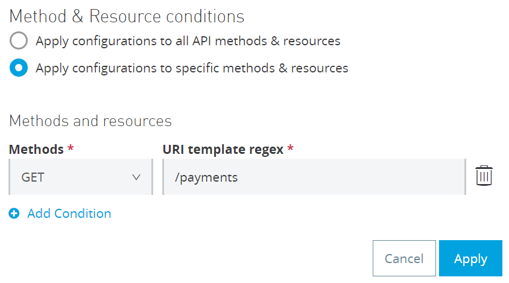Click the Methods and resources subheading

[x=90, y=121]
